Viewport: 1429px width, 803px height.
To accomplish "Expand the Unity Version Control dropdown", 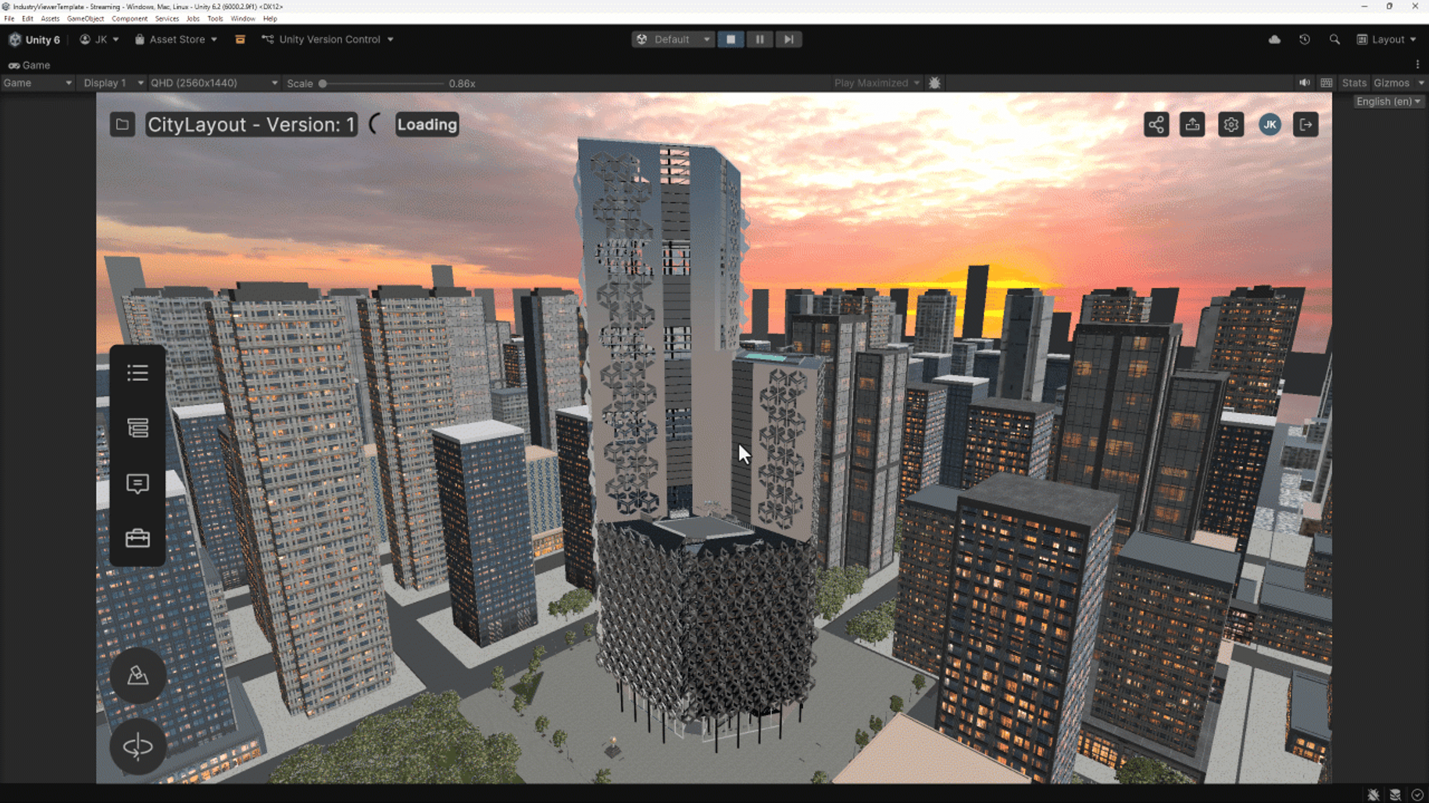I will pyautogui.click(x=328, y=40).
